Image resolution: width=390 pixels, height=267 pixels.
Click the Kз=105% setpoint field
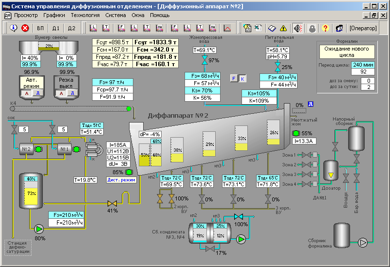259,93
